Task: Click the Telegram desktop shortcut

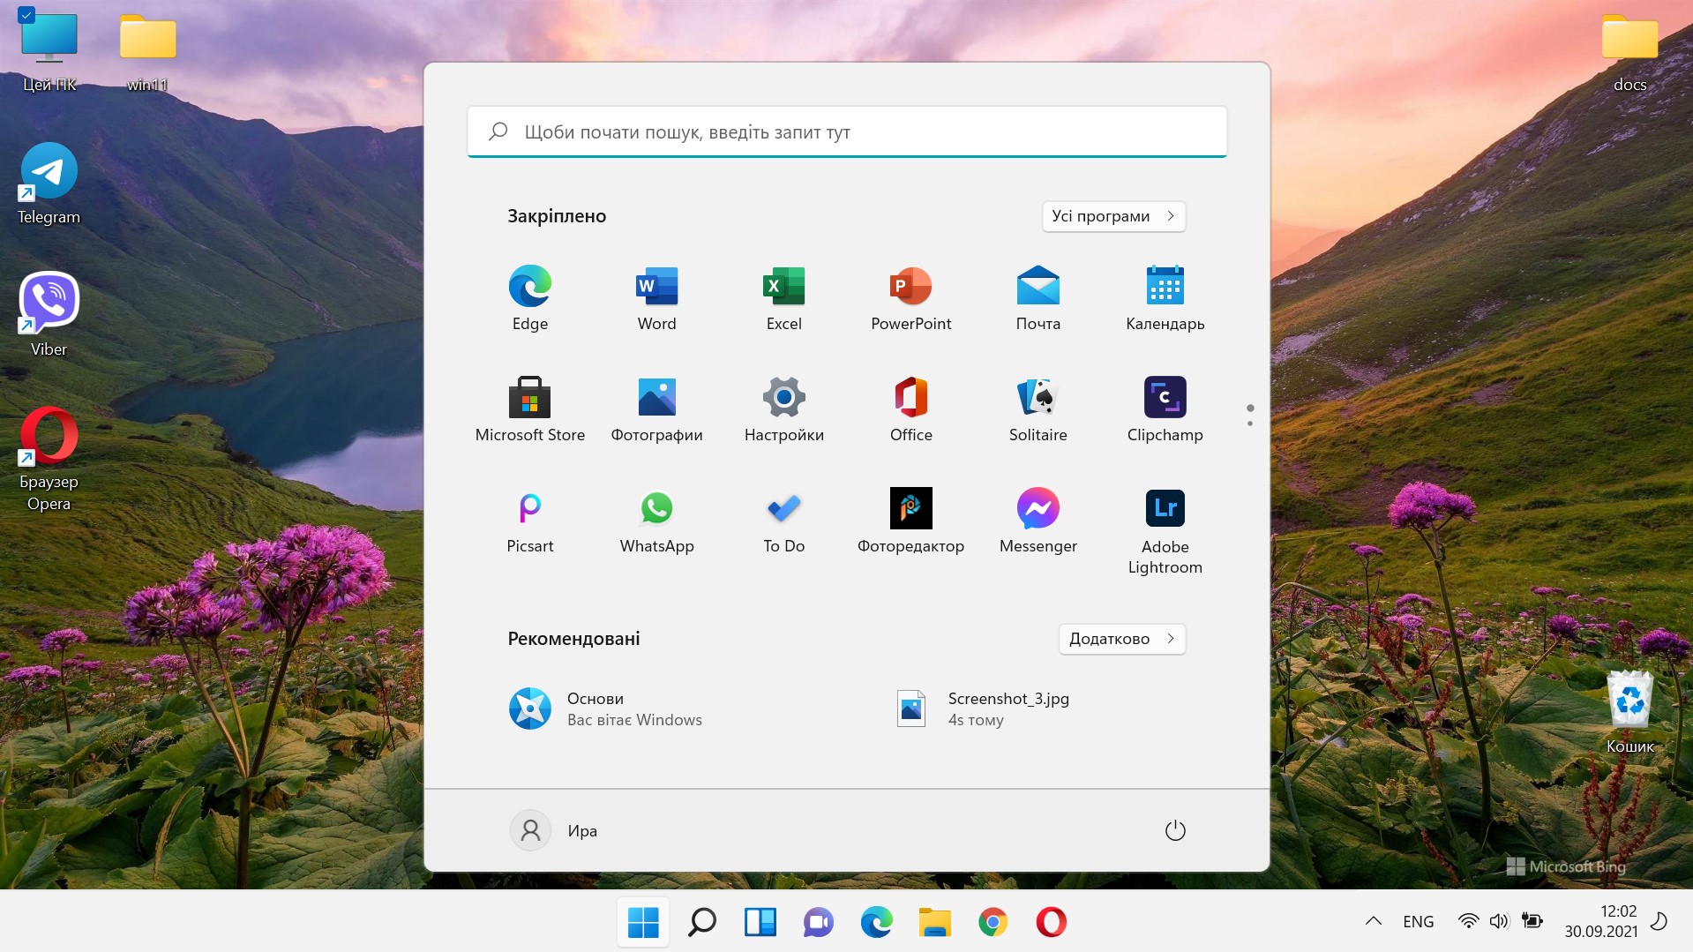Action: click(49, 184)
